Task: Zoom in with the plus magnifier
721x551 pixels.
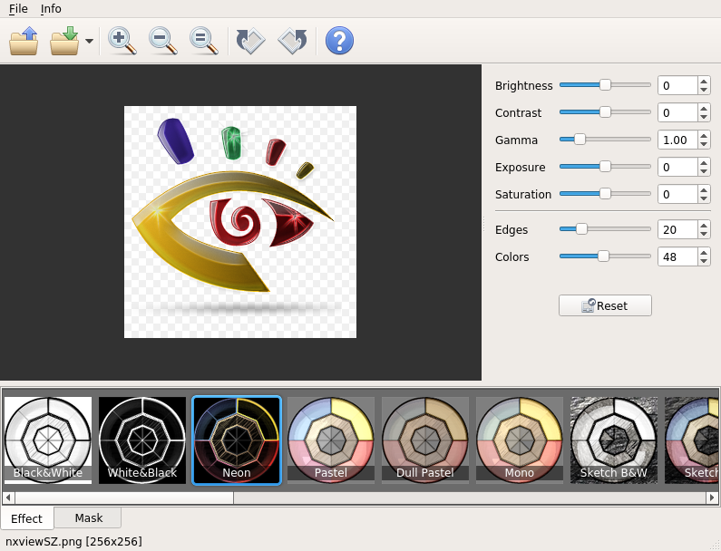Action: pos(122,41)
